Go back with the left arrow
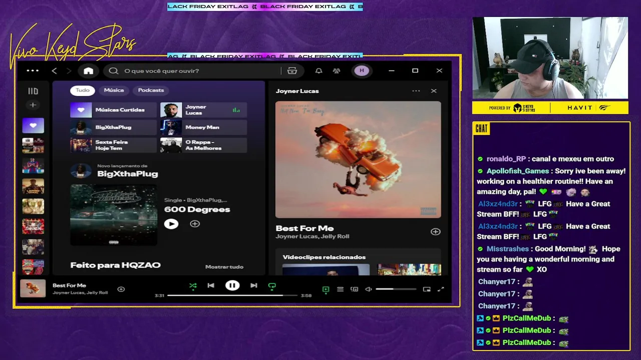The image size is (641, 360). coord(55,71)
